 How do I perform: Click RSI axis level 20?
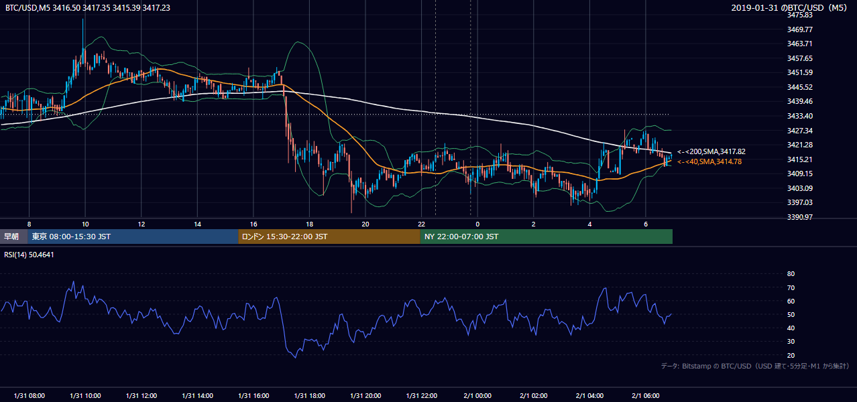(791, 355)
